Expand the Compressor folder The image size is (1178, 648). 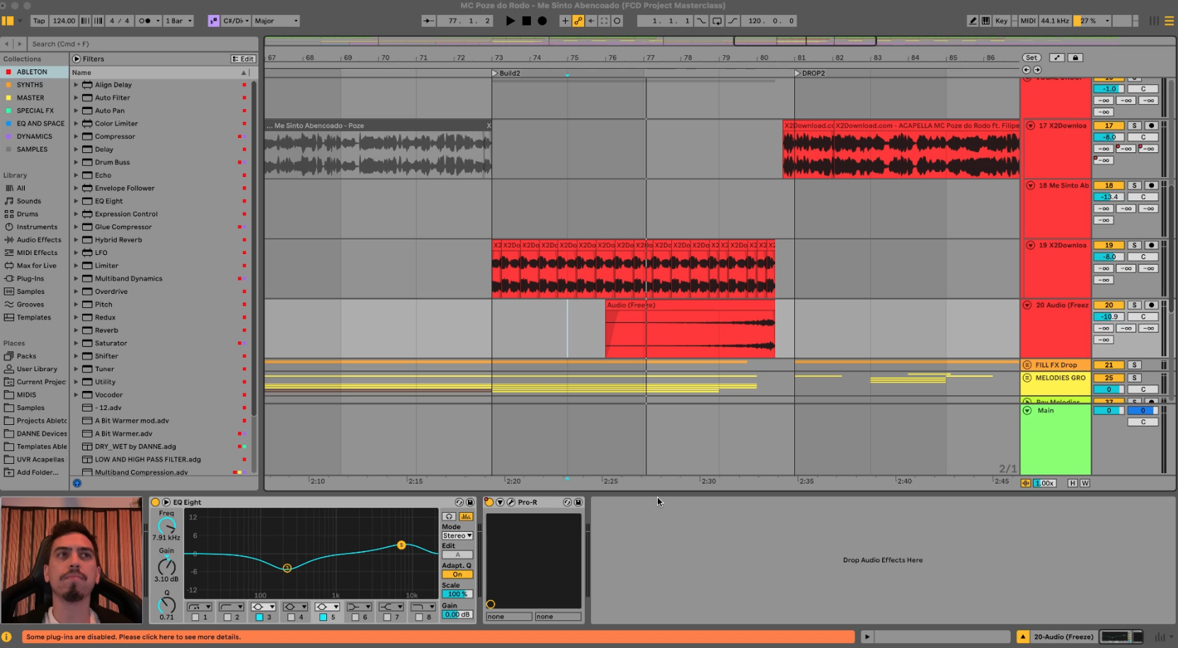pos(76,137)
